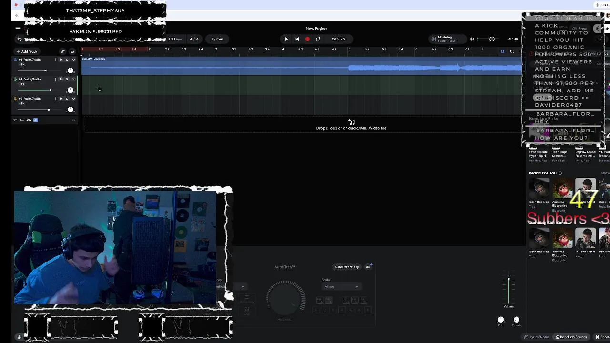Open the BandLab Sounds tab

[571, 337]
